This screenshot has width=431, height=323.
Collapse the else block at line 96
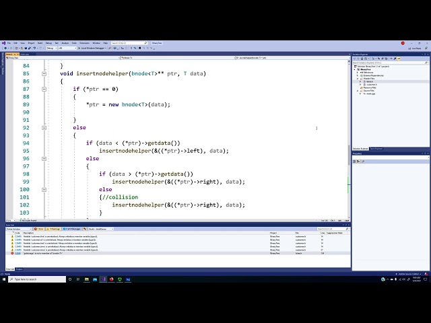[44, 159]
